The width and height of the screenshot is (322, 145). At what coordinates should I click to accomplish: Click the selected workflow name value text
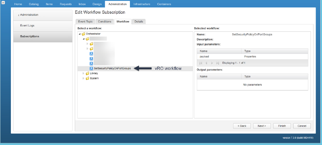pos(252,35)
